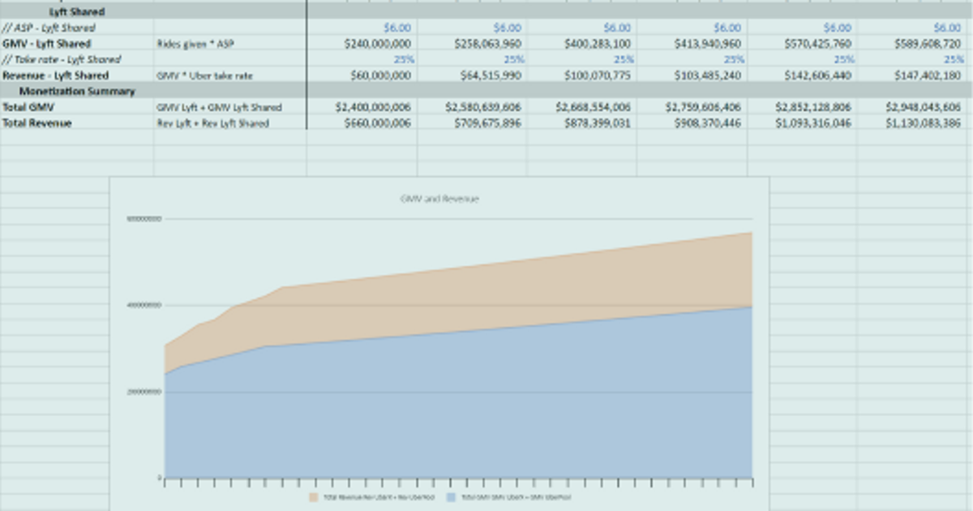Select the chart title "GMV and Revenue"
Viewport: 973px width, 511px height.
point(441,198)
